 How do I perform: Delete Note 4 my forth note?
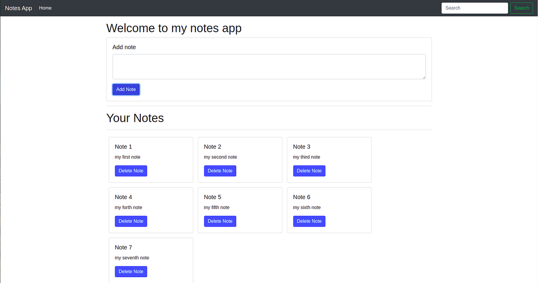(131, 221)
